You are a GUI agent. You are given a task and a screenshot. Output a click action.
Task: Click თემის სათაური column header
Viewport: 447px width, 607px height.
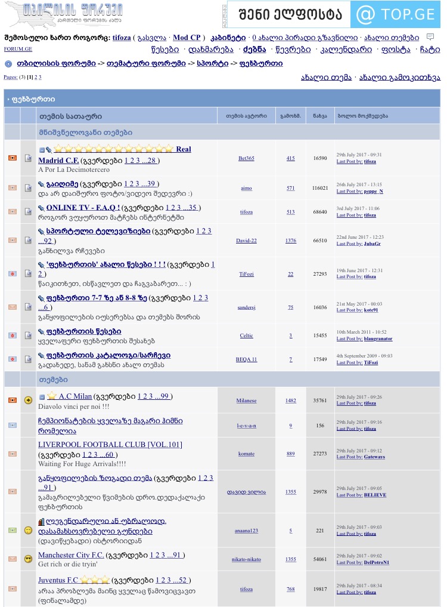click(70, 116)
